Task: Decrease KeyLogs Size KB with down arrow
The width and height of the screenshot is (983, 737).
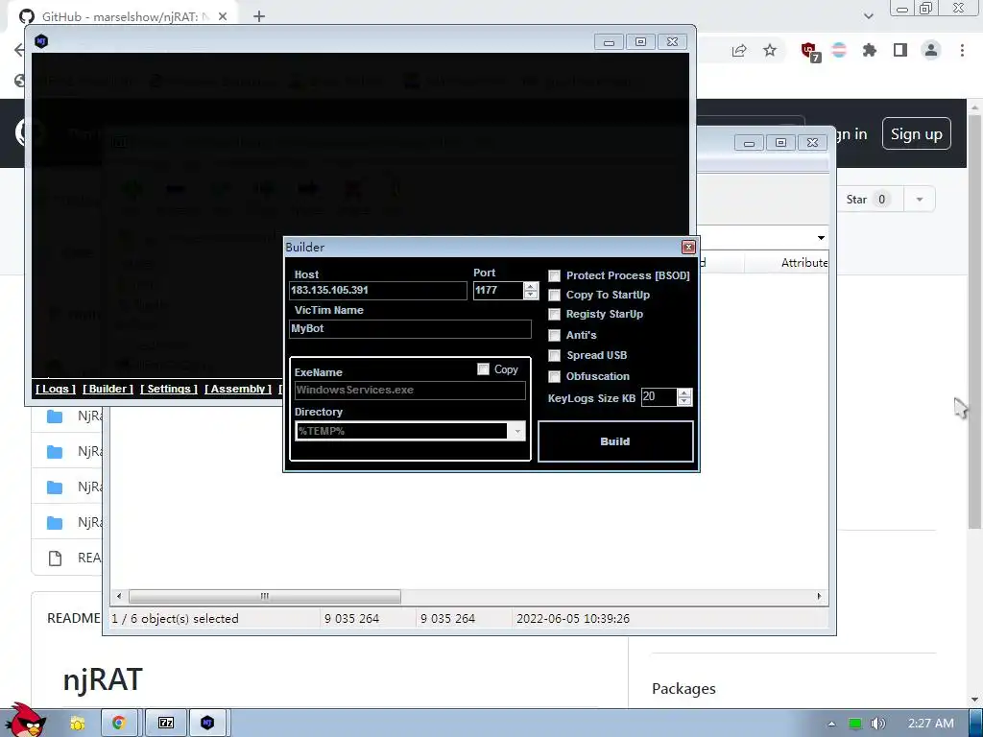Action: point(684,402)
